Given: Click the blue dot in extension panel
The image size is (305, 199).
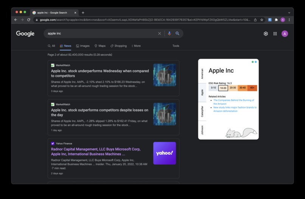Looking at the screenshot, I should [x=255, y=62].
